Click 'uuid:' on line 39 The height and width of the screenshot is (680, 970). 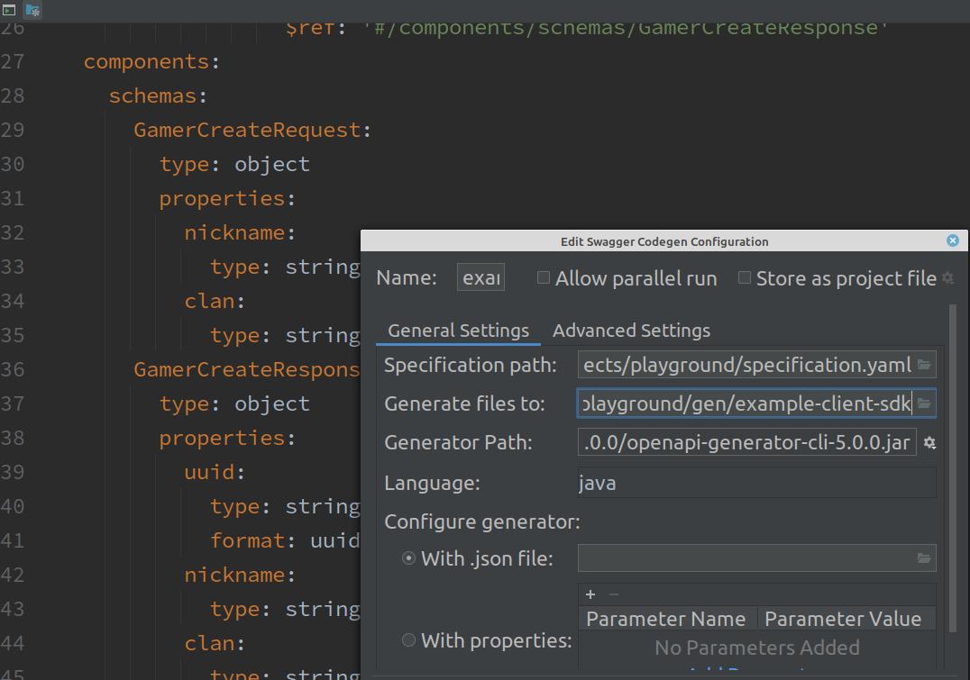point(215,472)
